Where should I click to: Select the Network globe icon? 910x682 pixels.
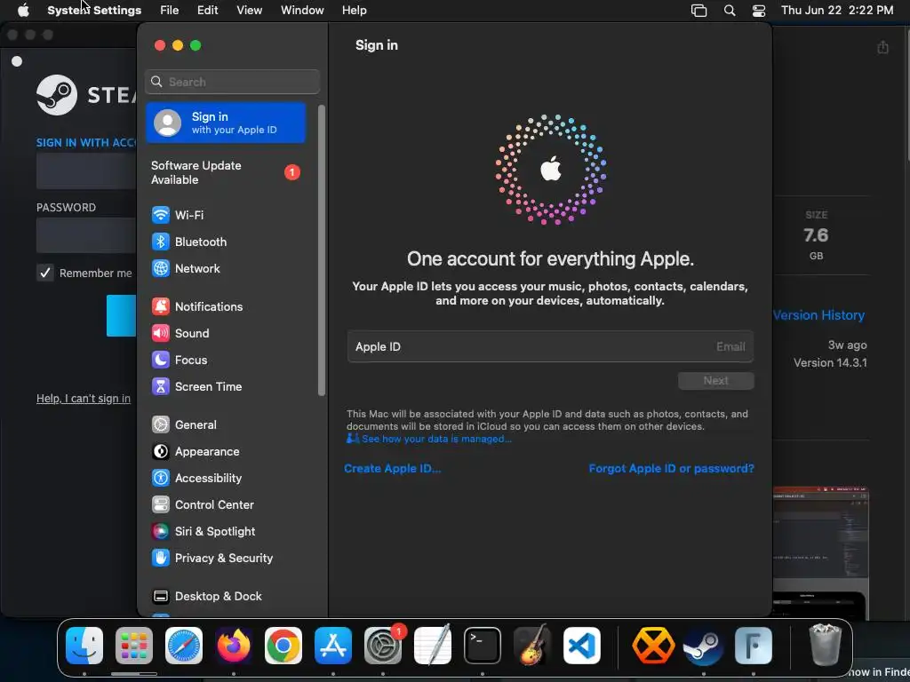[161, 268]
